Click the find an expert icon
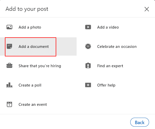Screen dimensions: 155x129 pyautogui.click(x=88, y=66)
